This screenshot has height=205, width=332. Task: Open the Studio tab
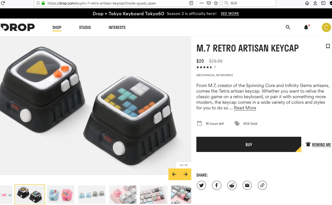[x=85, y=27]
